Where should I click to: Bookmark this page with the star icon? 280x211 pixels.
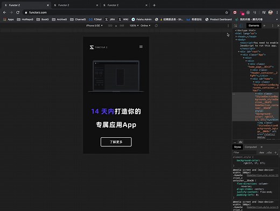pos(227,12)
